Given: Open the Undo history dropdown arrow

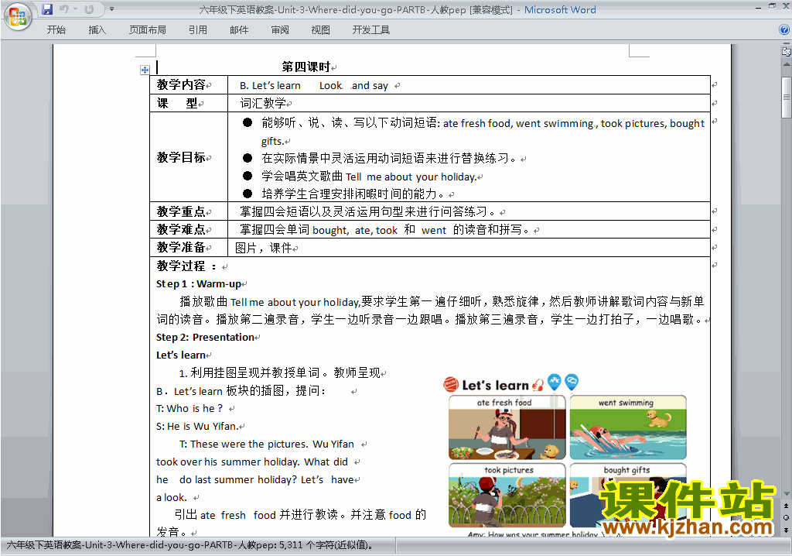Looking at the screenshot, I should point(75,9).
